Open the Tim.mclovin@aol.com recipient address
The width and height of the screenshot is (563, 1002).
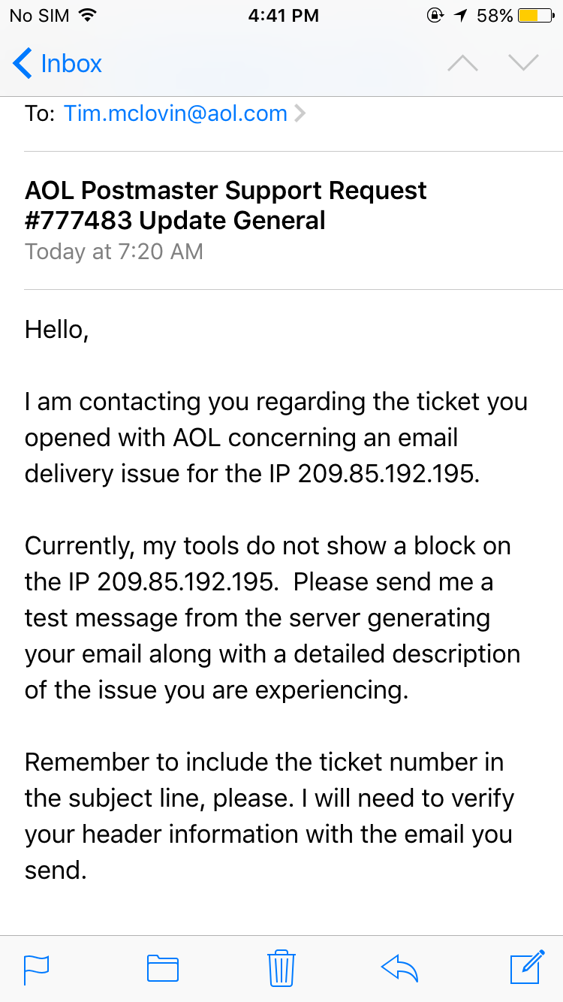[x=176, y=113]
